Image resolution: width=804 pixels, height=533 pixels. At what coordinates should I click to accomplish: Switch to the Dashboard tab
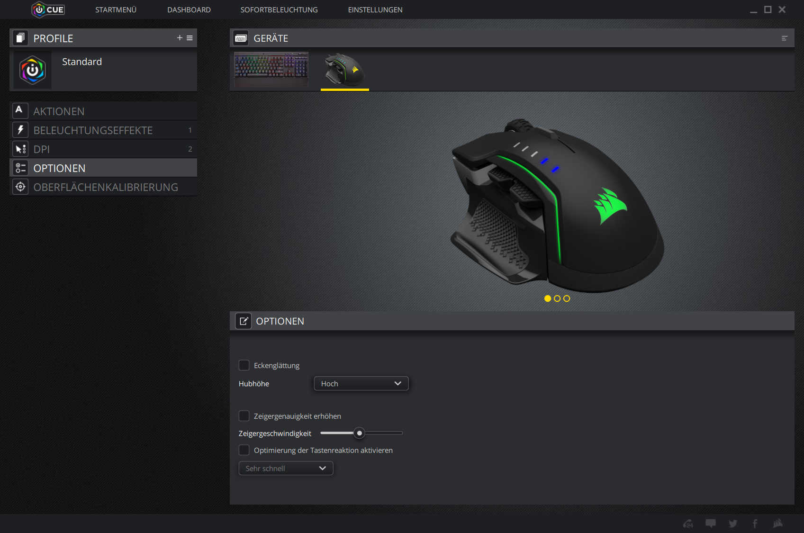[x=189, y=10]
